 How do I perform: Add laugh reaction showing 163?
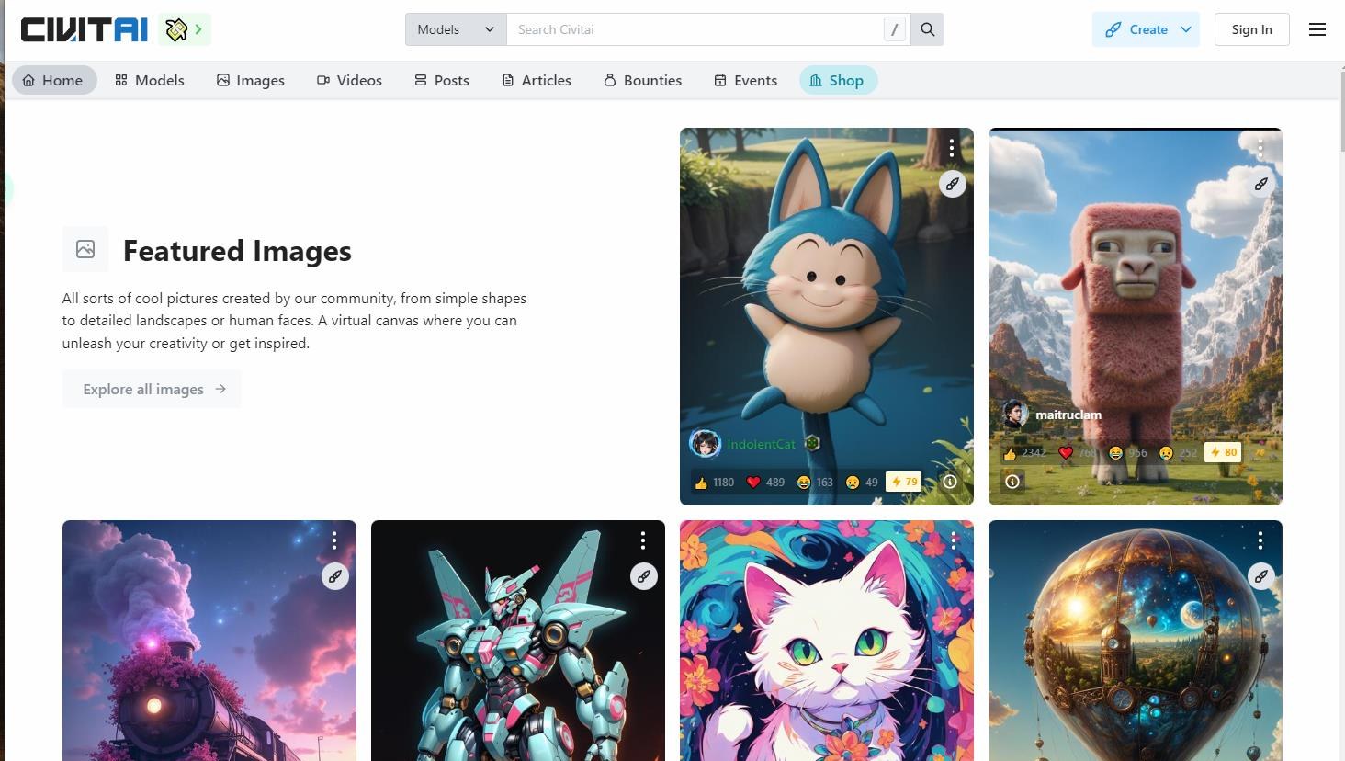pos(815,482)
